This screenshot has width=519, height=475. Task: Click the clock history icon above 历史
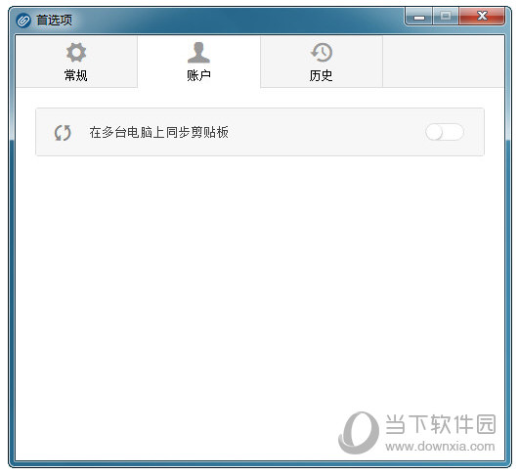point(322,53)
